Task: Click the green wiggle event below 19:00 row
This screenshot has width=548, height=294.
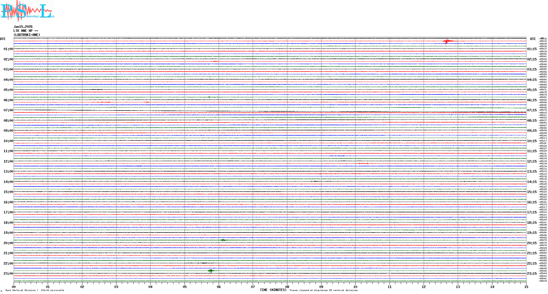Action: point(224,240)
